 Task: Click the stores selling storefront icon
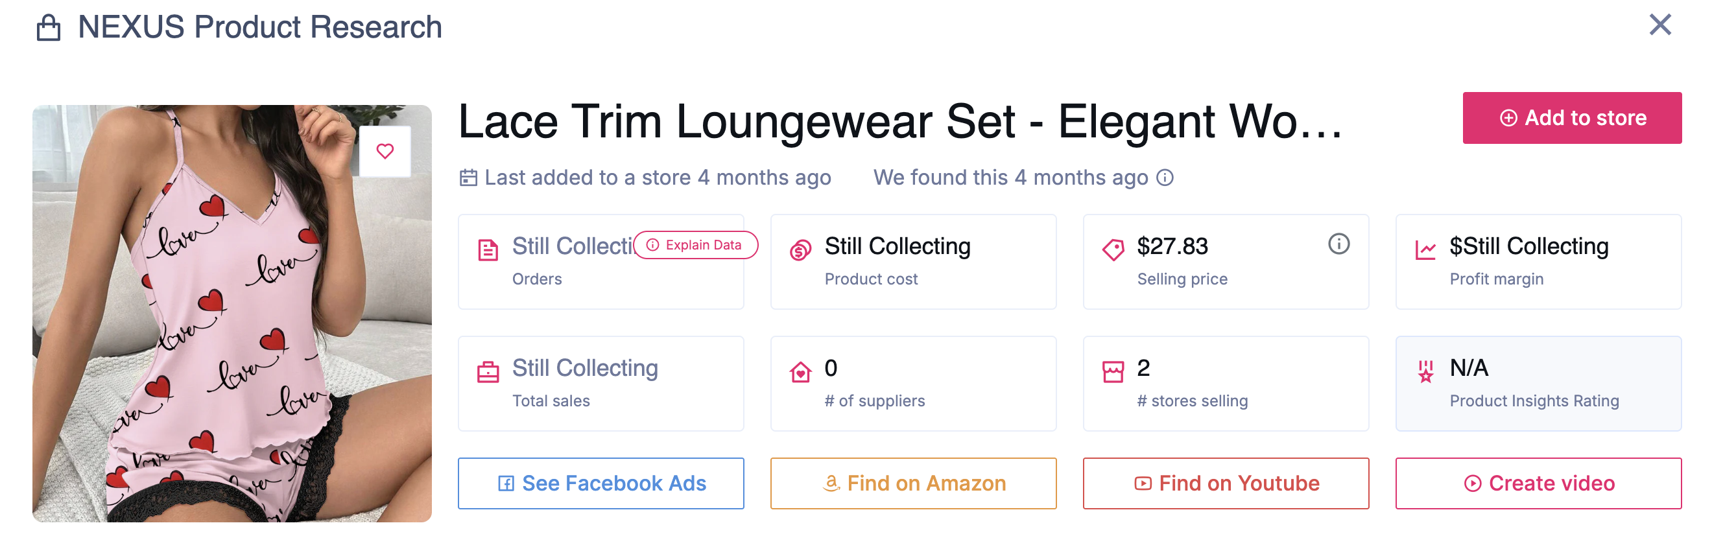[1114, 372]
